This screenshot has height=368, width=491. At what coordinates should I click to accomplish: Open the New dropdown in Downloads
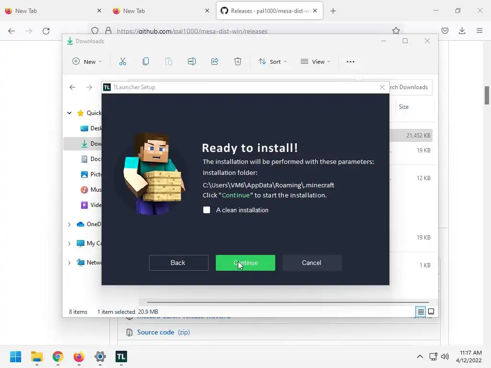coord(87,62)
